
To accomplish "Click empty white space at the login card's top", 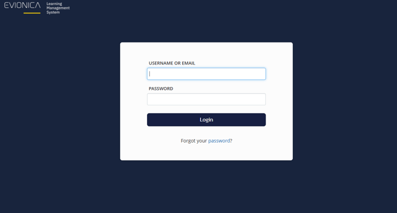I will pos(206,50).
